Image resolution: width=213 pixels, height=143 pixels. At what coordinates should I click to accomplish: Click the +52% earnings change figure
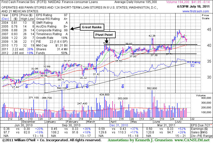pyautogui.click(x=182, y=129)
